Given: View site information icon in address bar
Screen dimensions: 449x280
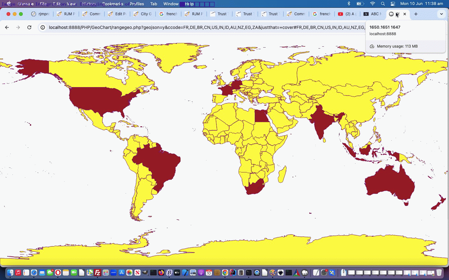Looking at the screenshot, I should 43,27.
